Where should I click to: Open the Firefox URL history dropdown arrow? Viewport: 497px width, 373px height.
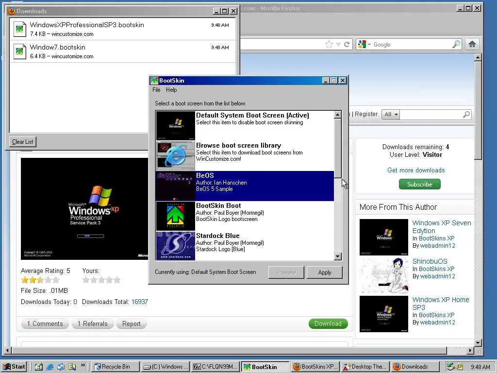pyautogui.click(x=338, y=44)
